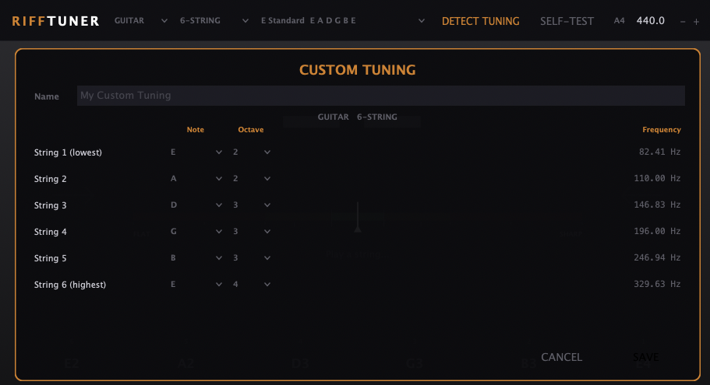Decrease A4 reference with the minus icon

point(683,22)
